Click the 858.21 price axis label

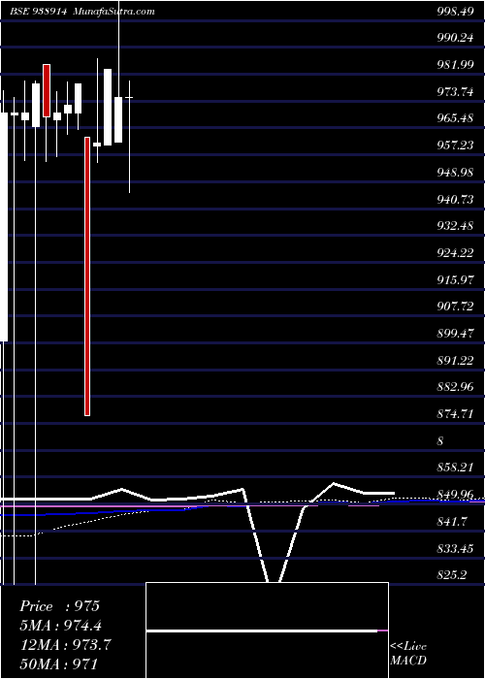pos(455,468)
